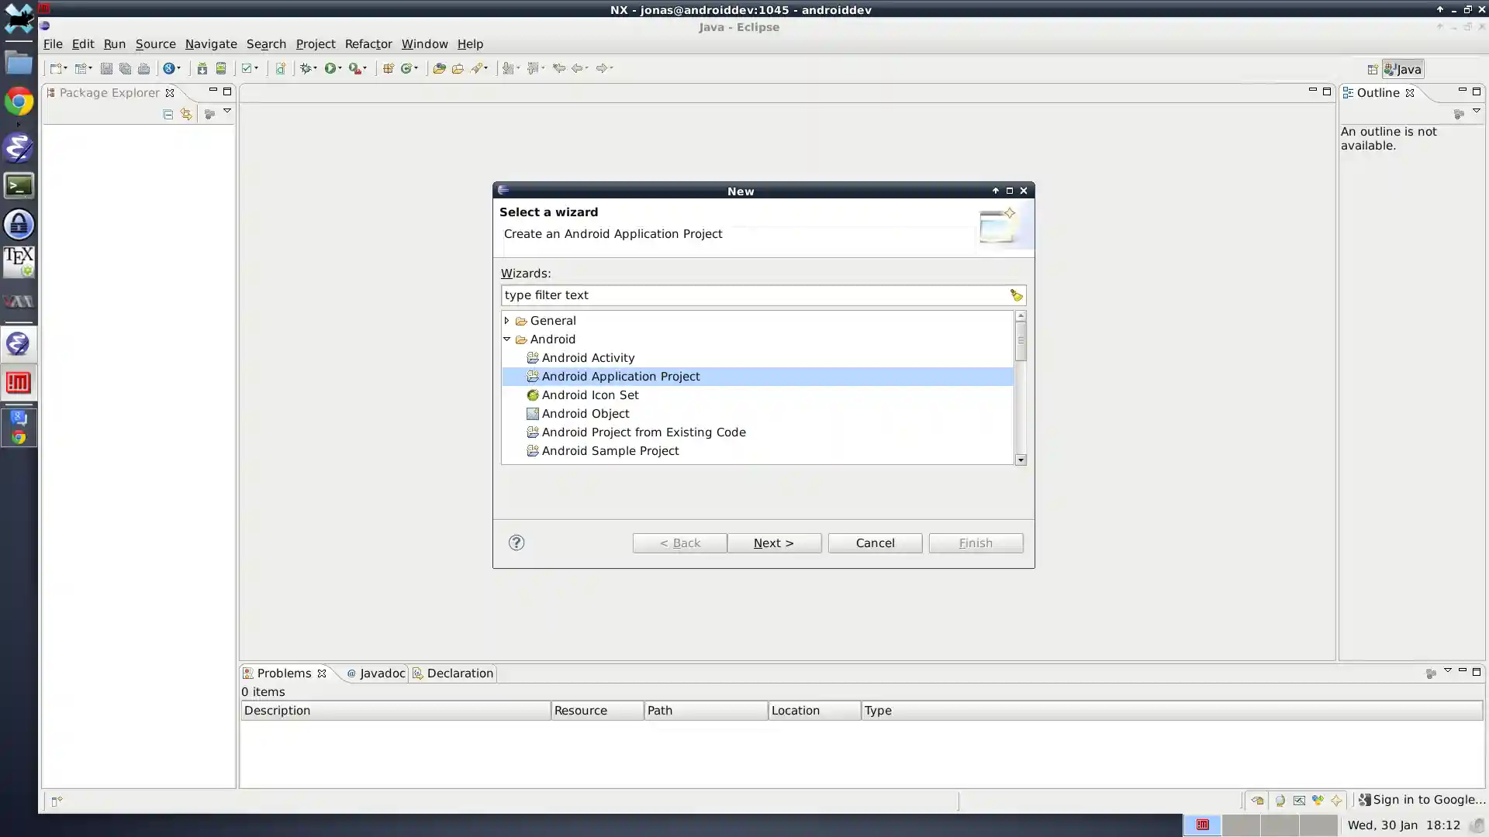Image resolution: width=1489 pixels, height=837 pixels.
Task: Toggle Focus on Active Task in Outline
Action: point(1458,114)
